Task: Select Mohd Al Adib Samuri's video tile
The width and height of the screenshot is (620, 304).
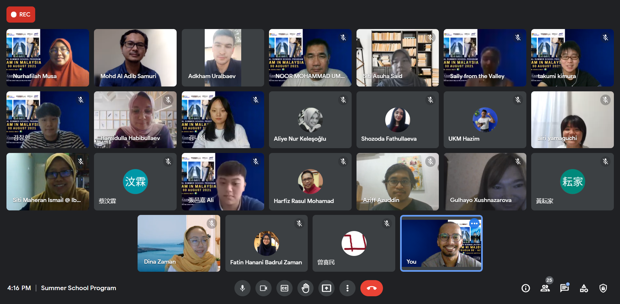Action: tap(135, 58)
